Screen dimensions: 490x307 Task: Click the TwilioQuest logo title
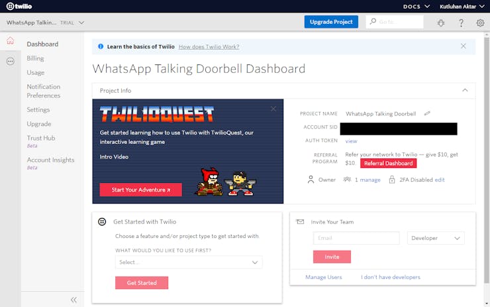(x=157, y=114)
